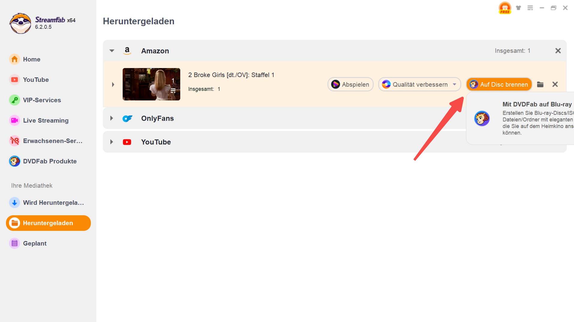This screenshot has height=322, width=574.
Task: Open the skin theme shirt icon
Action: tap(518, 8)
